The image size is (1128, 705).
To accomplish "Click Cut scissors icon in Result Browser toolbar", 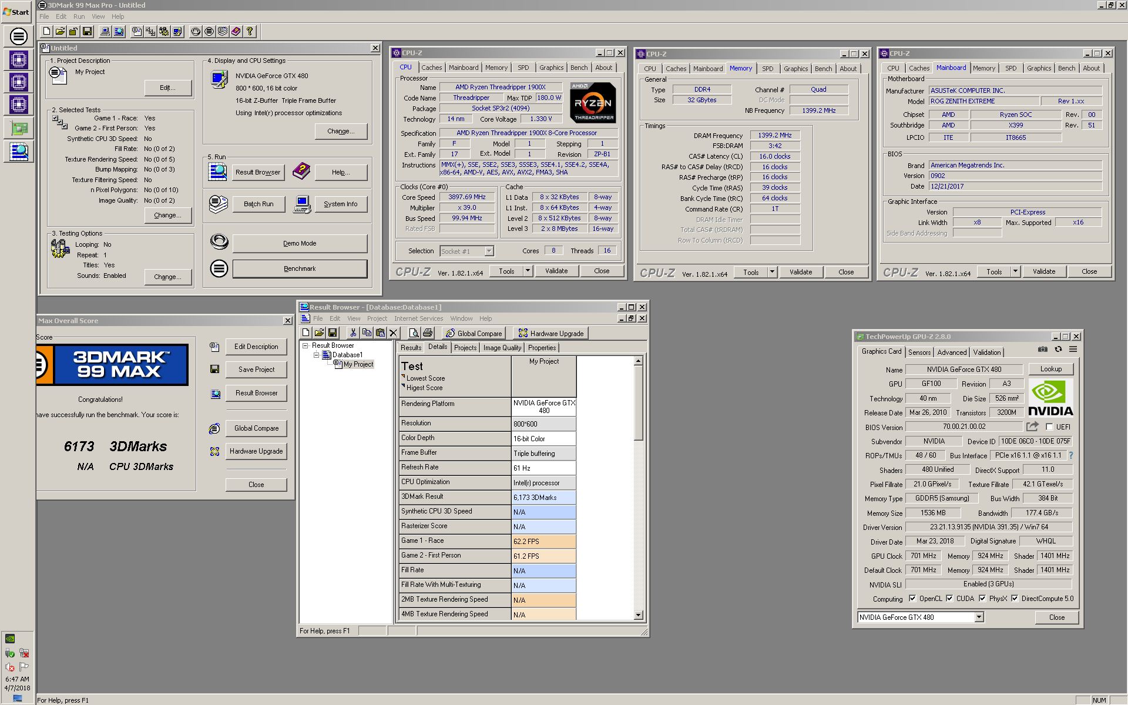I will 353,333.
